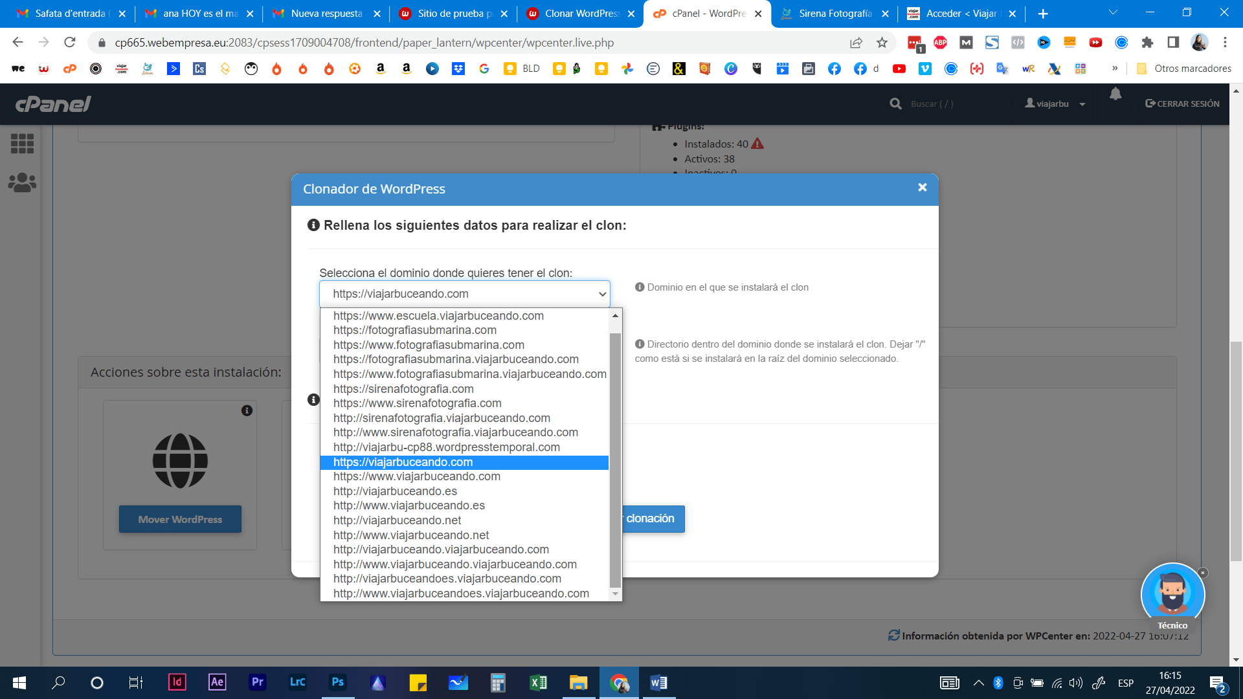
Task: Click the cPanel search field
Action: click(x=932, y=104)
